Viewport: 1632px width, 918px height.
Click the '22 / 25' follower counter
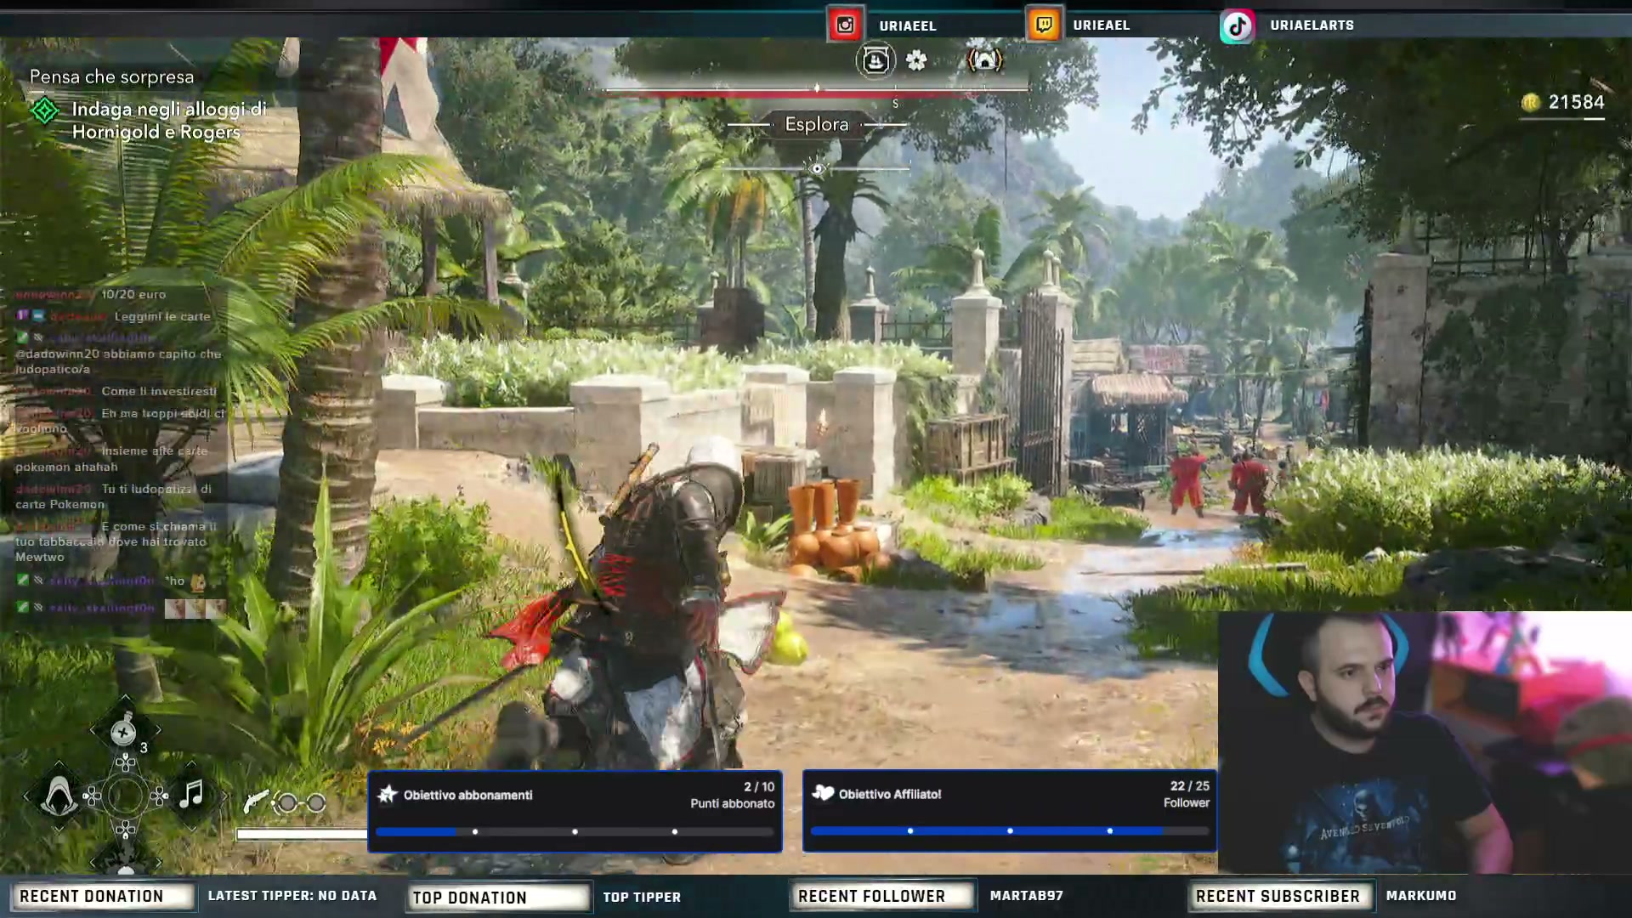tap(1190, 786)
